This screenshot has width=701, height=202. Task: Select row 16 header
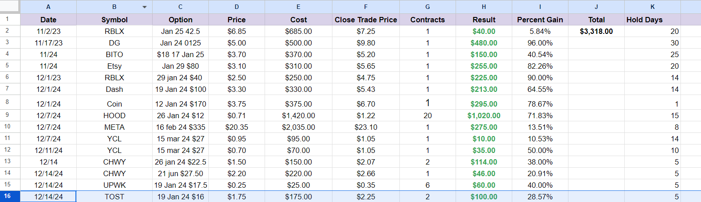coord(10,196)
